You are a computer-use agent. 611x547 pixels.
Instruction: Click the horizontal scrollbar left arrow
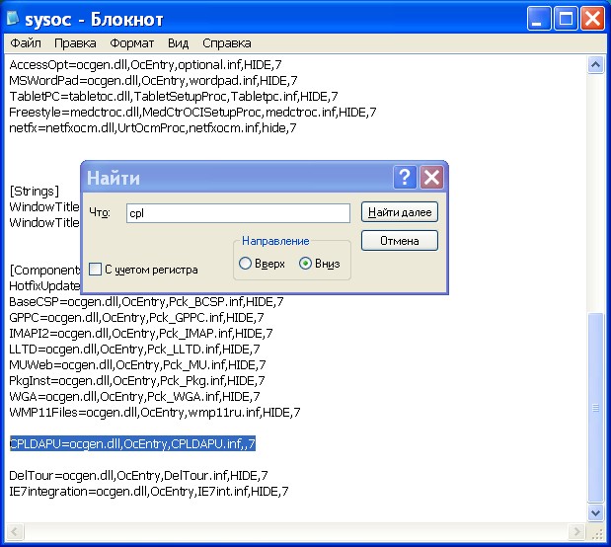click(15, 531)
